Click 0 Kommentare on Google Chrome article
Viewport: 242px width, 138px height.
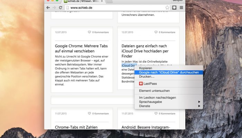tap(101, 32)
